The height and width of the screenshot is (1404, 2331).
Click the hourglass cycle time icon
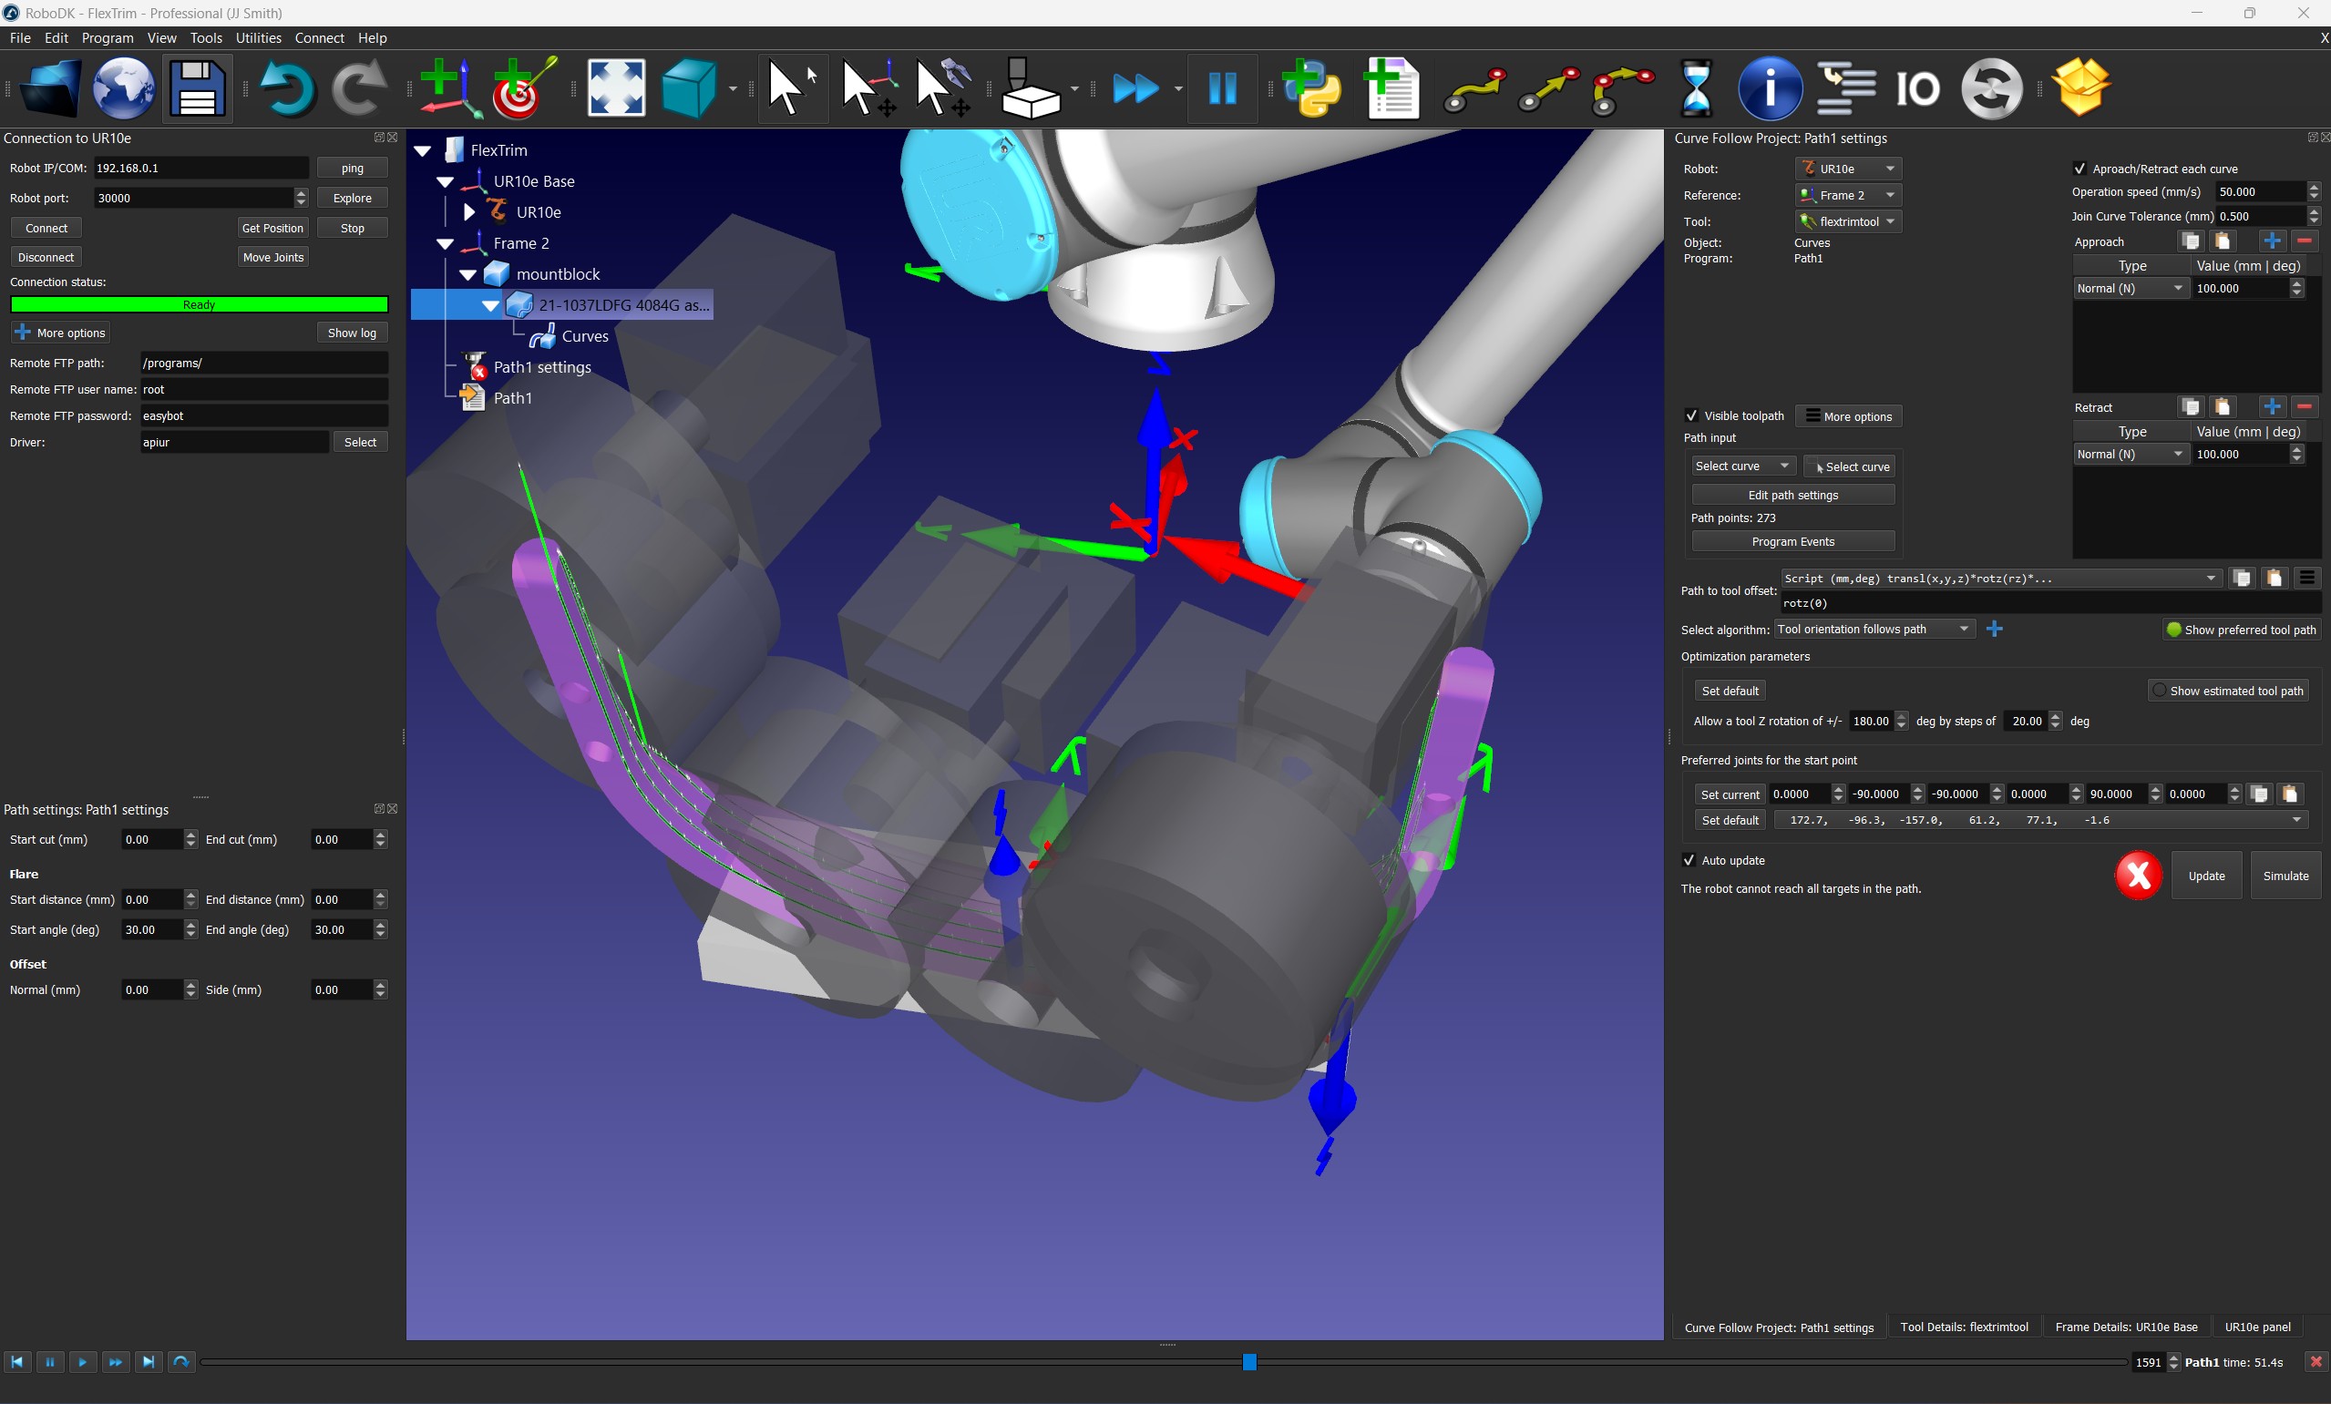[1695, 89]
